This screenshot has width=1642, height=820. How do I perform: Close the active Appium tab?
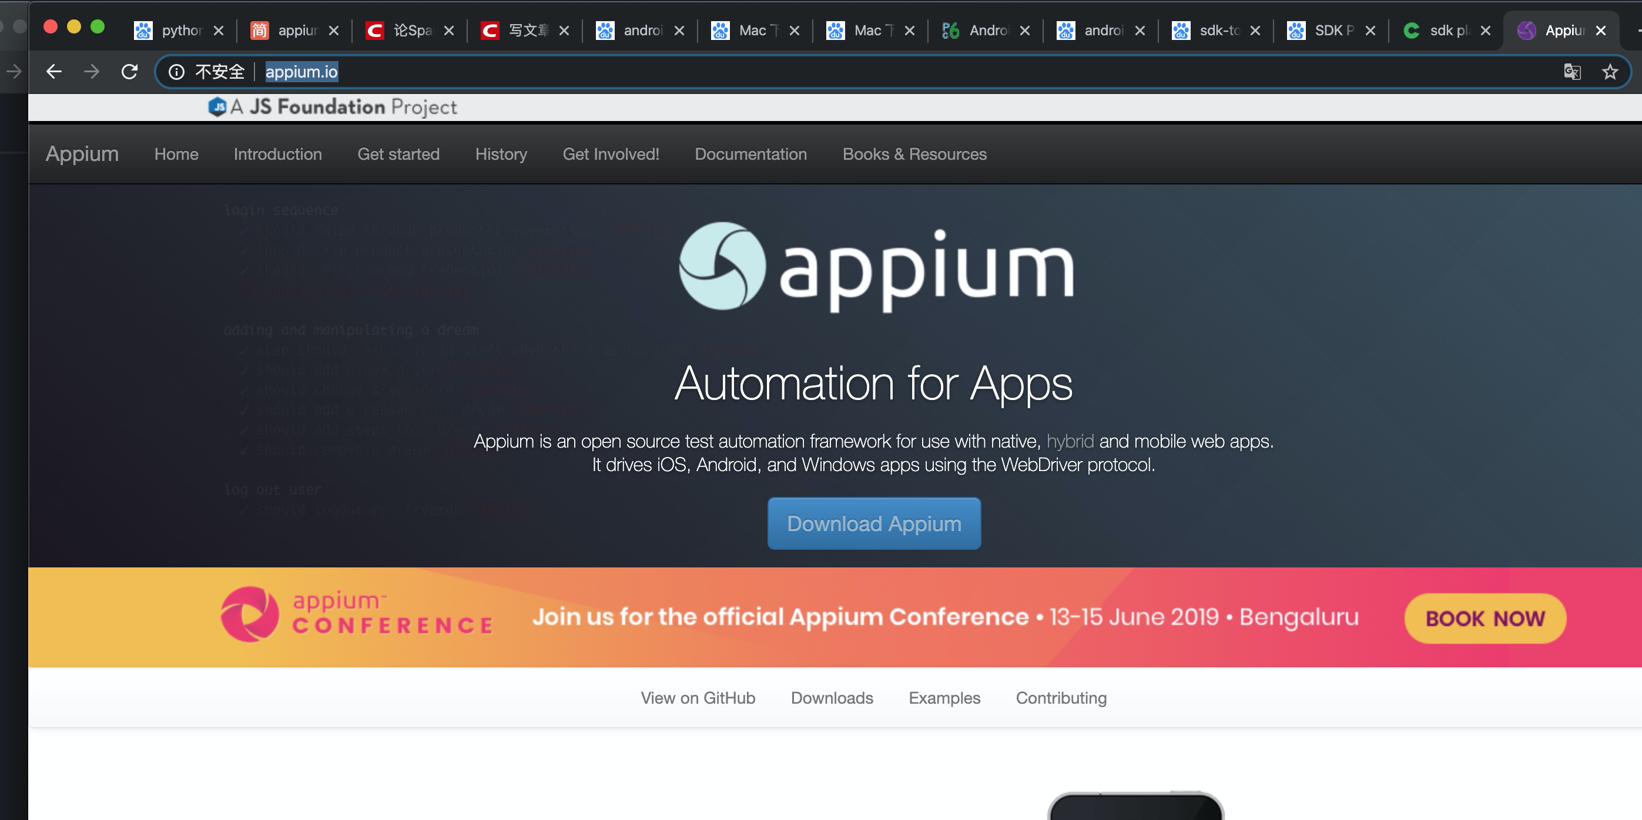click(x=1600, y=31)
